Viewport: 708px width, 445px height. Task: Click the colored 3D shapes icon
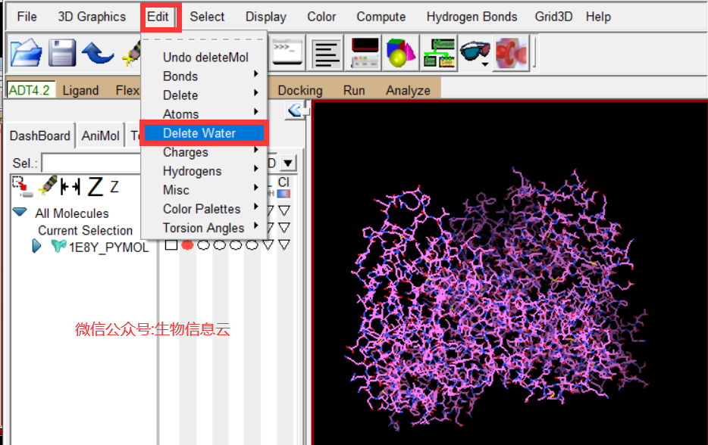(400, 53)
